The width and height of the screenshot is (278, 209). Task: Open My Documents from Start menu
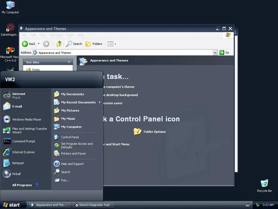click(x=77, y=94)
